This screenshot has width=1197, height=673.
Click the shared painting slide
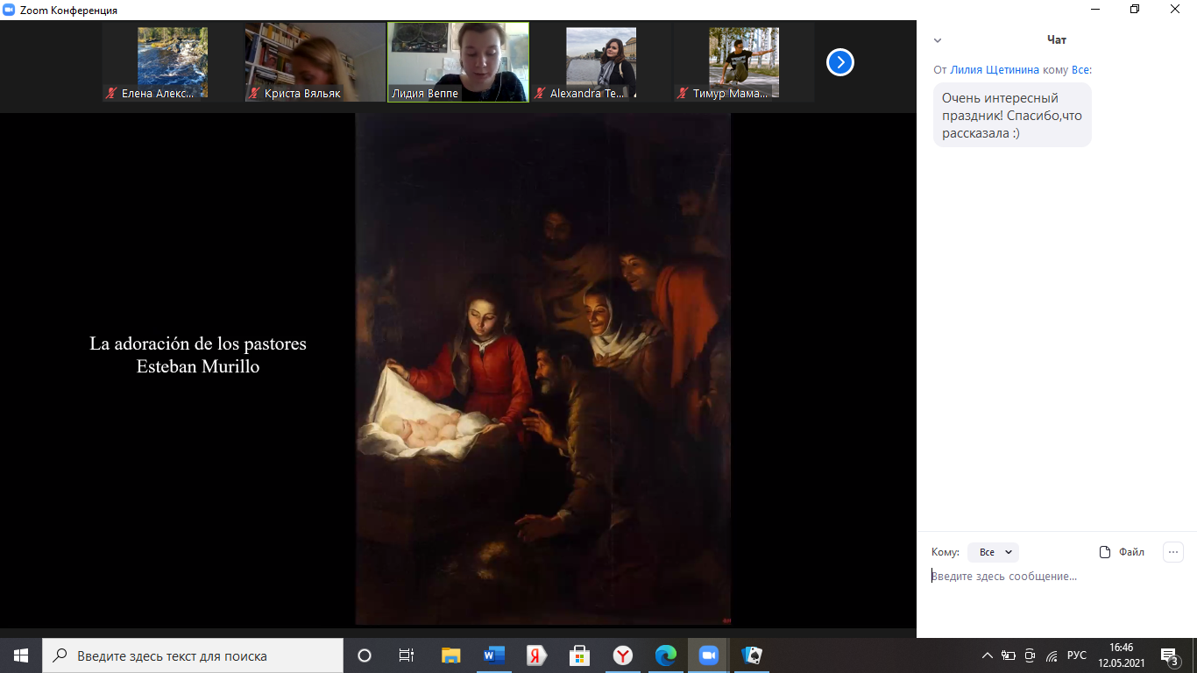[x=542, y=368]
